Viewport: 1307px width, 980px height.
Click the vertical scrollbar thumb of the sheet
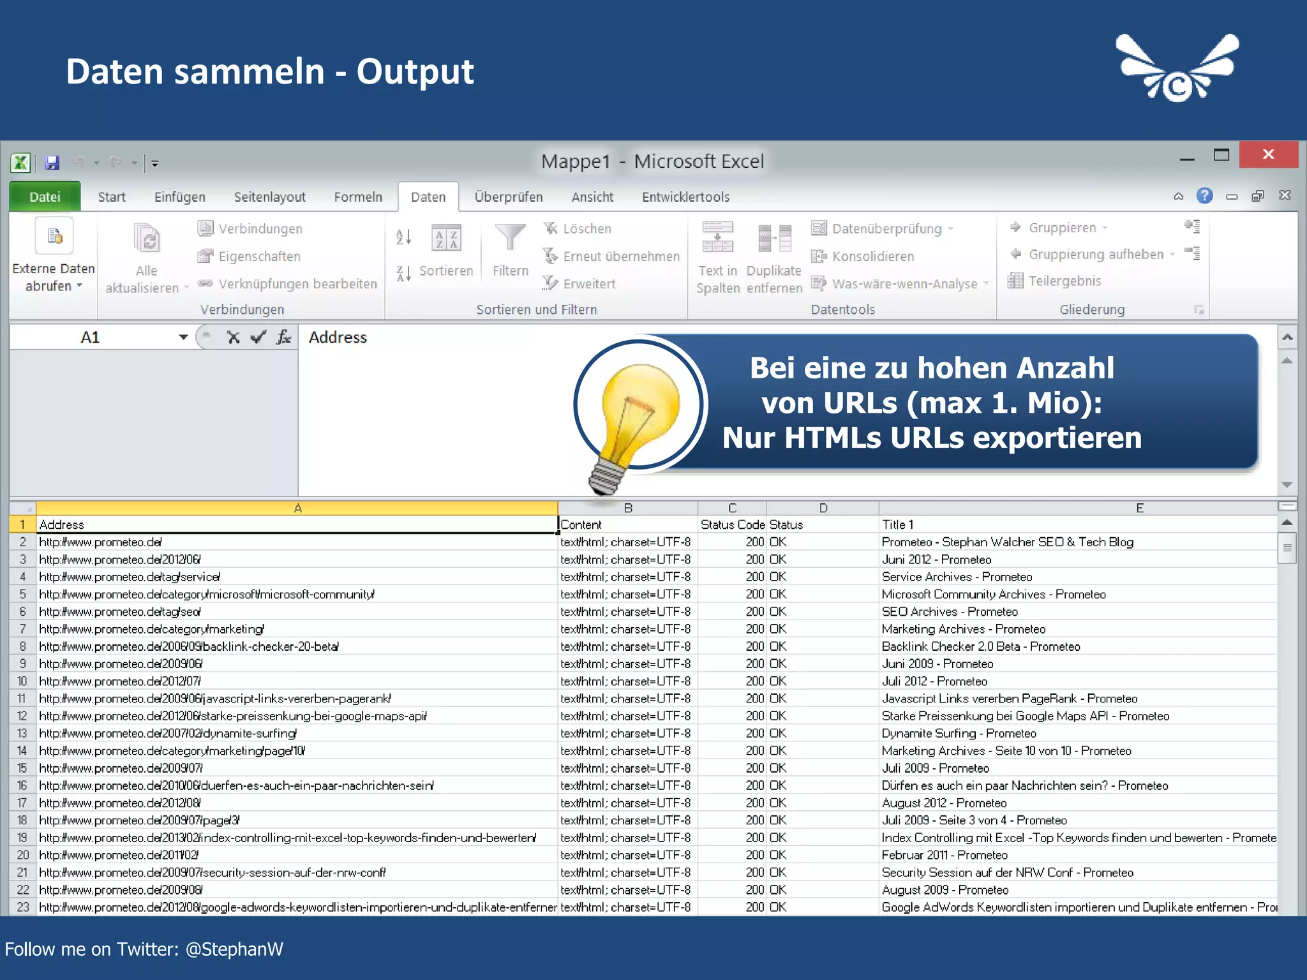(x=1287, y=548)
